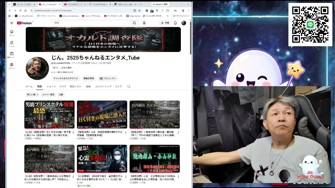The width and height of the screenshot is (335, 188).
Task: Open more options for 音量注意 廃坑道 video
Action: [178, 133]
